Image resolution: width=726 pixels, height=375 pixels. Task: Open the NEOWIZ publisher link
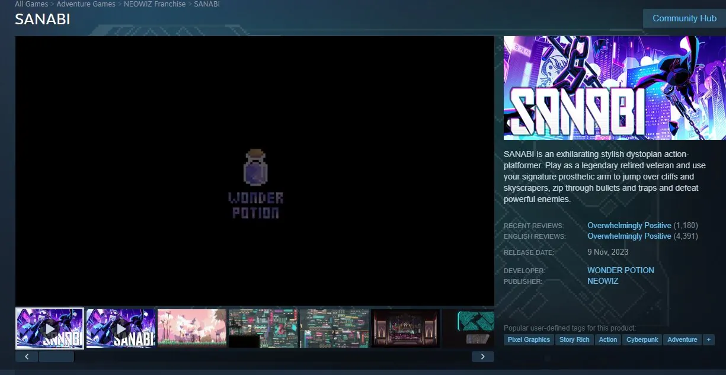pos(603,281)
